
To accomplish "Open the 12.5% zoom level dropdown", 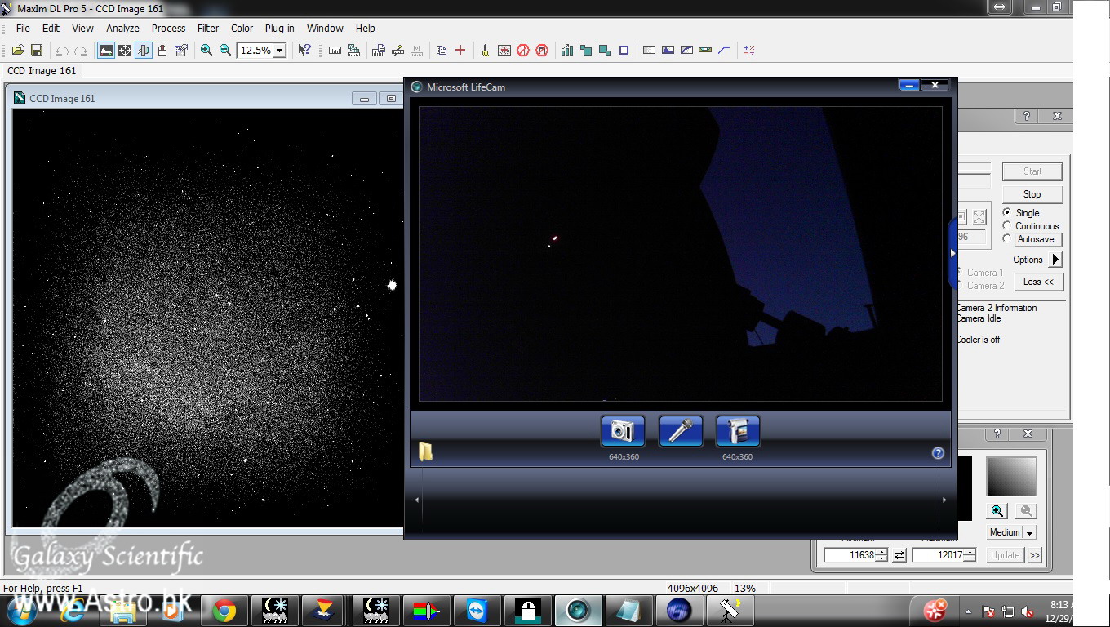I will pos(279,51).
